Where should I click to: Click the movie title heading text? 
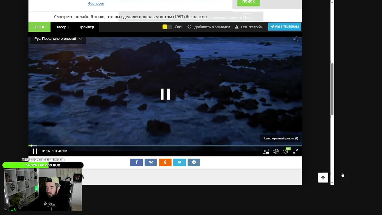point(130,17)
